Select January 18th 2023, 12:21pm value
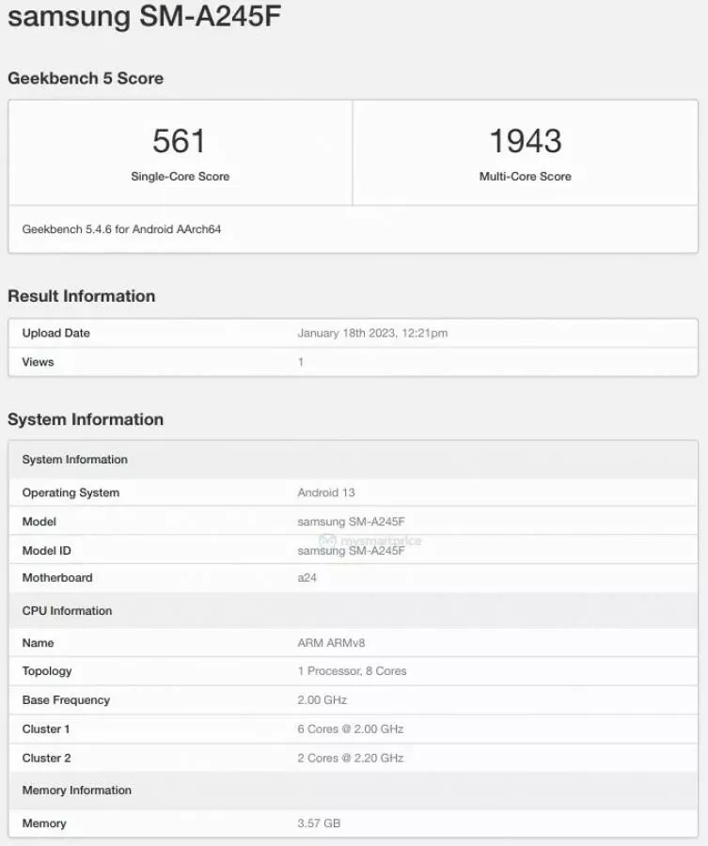The height and width of the screenshot is (846, 708). (372, 333)
